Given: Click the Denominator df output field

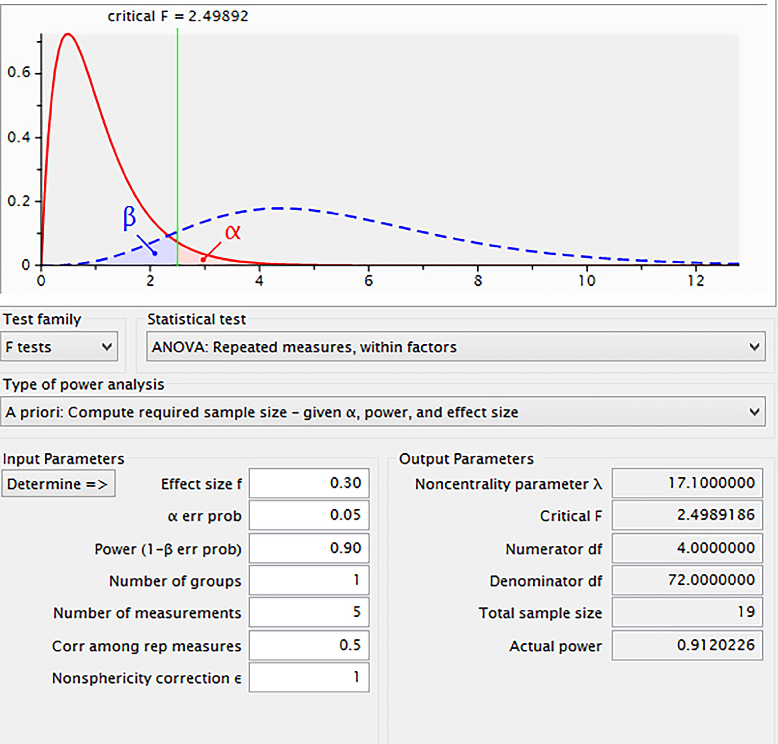Looking at the screenshot, I should (687, 580).
